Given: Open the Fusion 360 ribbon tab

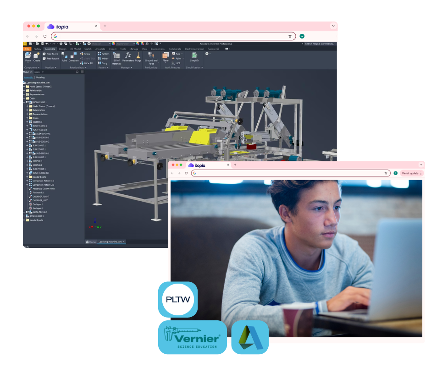Looking at the screenshot, I should pos(214,49).
